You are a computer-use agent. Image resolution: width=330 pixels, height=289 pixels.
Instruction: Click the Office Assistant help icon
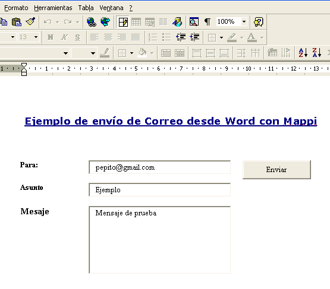pos(259,22)
